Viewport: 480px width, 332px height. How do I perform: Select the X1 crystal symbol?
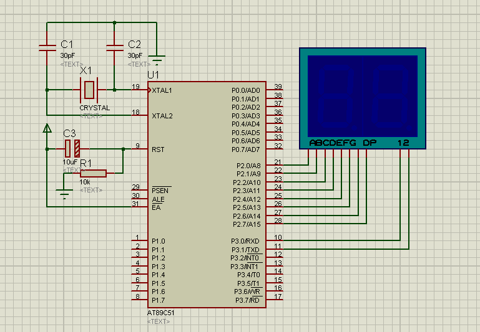(89, 90)
